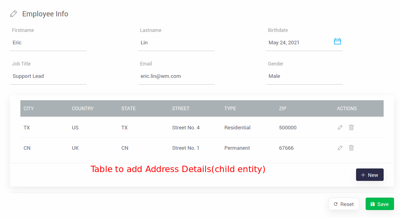Viewport: 400px width, 218px height.
Task: Reset the employee form
Action: pyautogui.click(x=344, y=204)
